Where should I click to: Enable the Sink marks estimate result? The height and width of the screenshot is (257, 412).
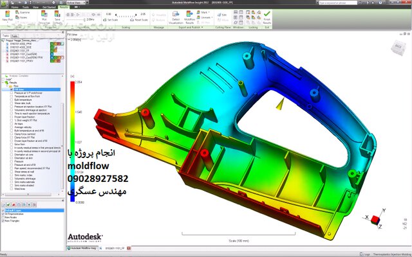(12, 182)
